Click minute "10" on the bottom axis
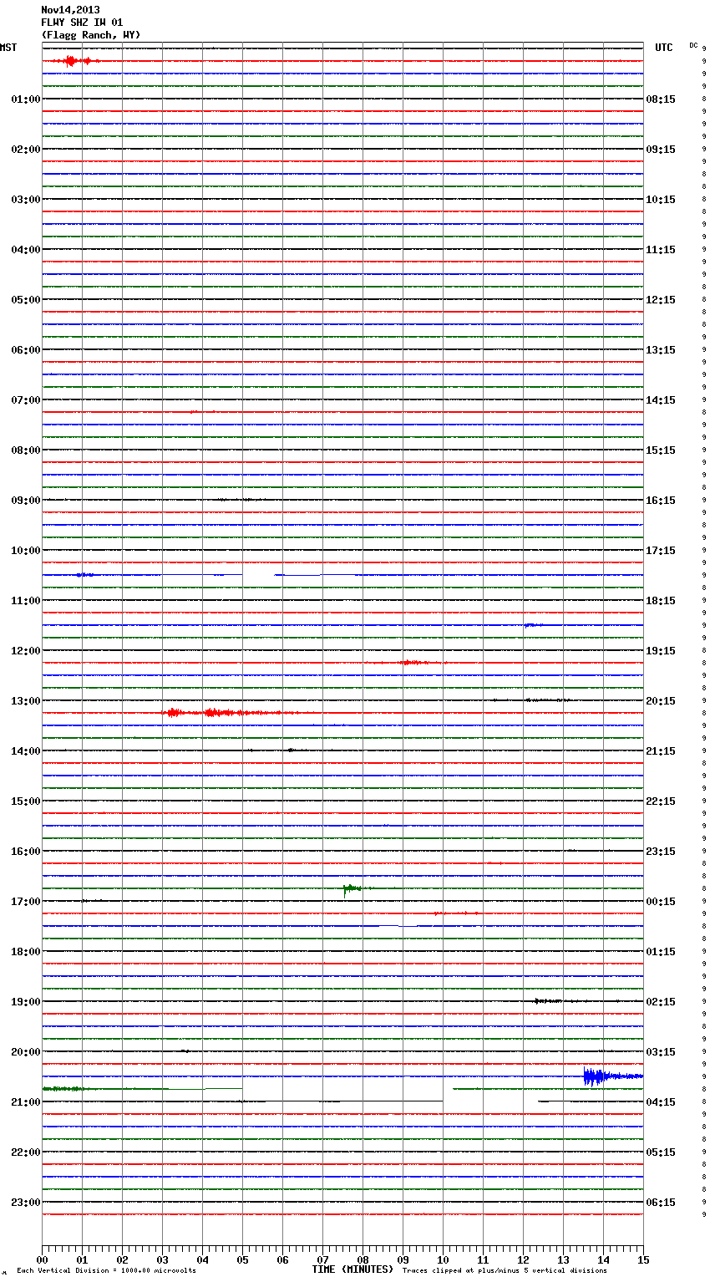The width and height of the screenshot is (710, 1282). [x=443, y=1259]
